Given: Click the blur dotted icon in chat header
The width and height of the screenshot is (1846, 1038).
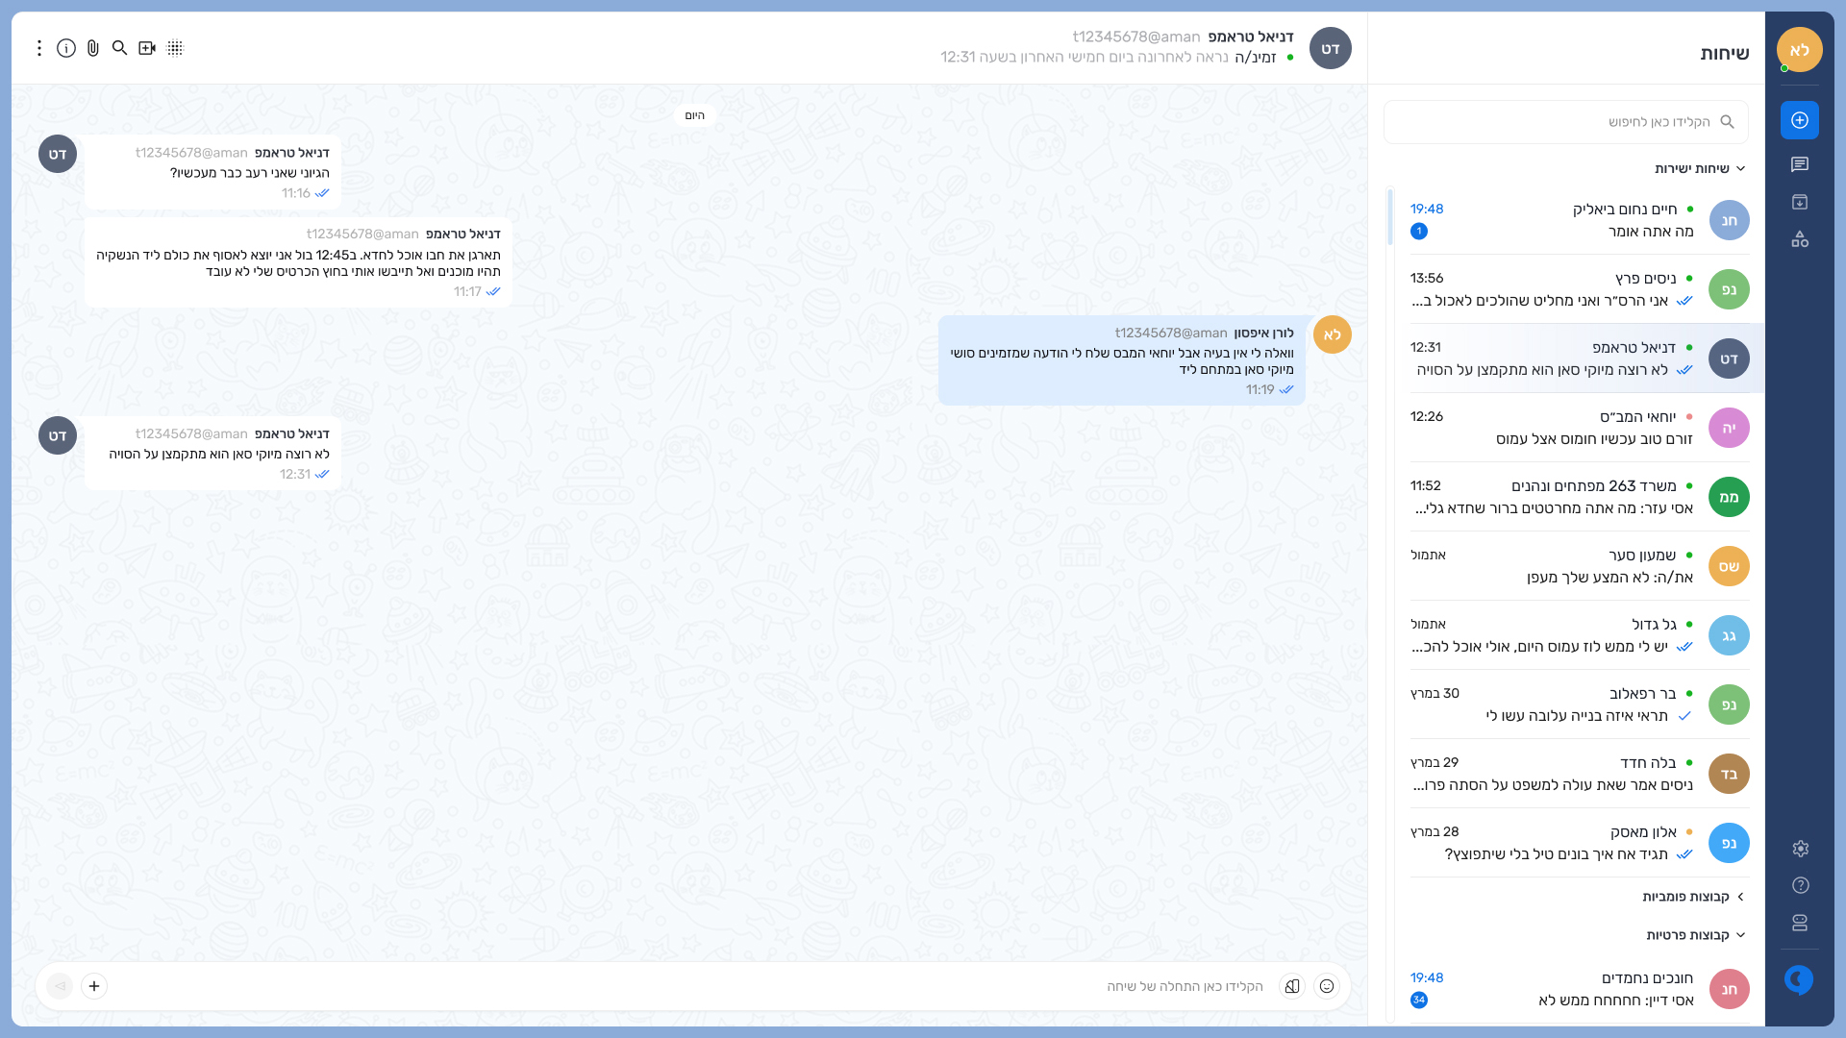Looking at the screenshot, I should tap(175, 48).
